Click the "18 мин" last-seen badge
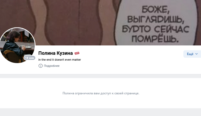The height and width of the screenshot is (116, 201). 29,58
